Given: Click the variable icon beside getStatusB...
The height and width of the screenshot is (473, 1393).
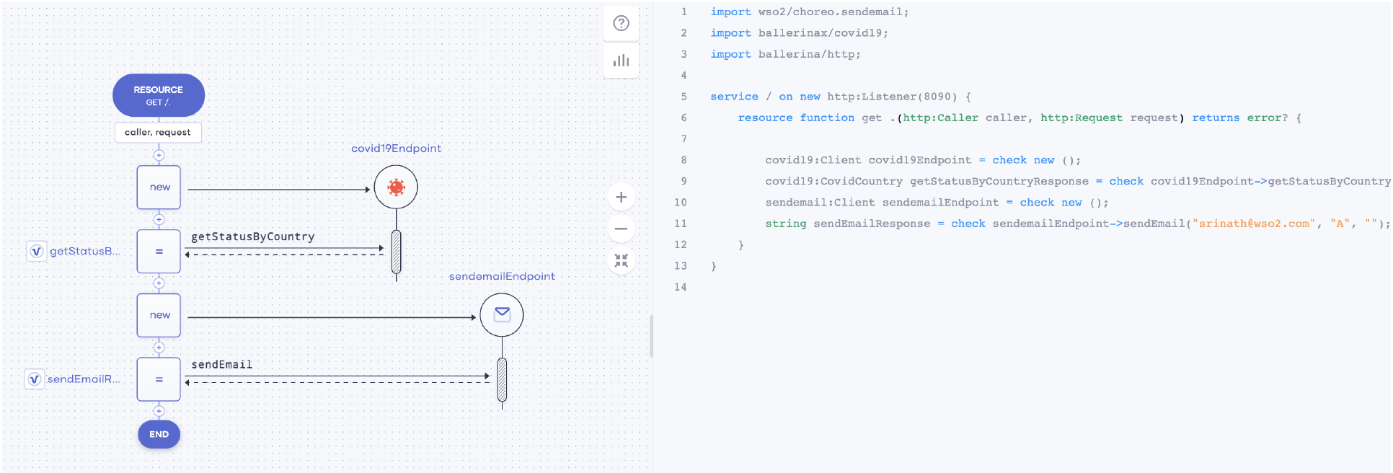Looking at the screenshot, I should tap(36, 251).
